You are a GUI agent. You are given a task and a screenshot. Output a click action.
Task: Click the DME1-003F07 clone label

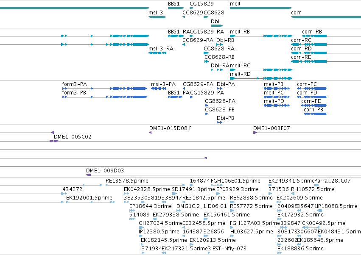point(271,128)
